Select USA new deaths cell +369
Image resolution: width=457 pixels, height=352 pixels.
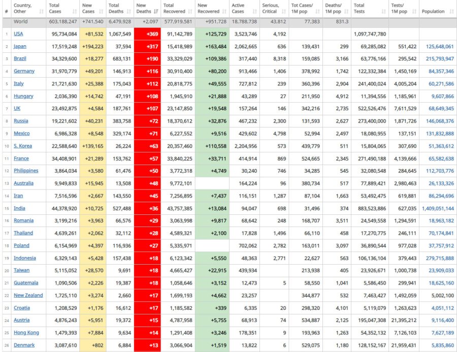coord(147,34)
